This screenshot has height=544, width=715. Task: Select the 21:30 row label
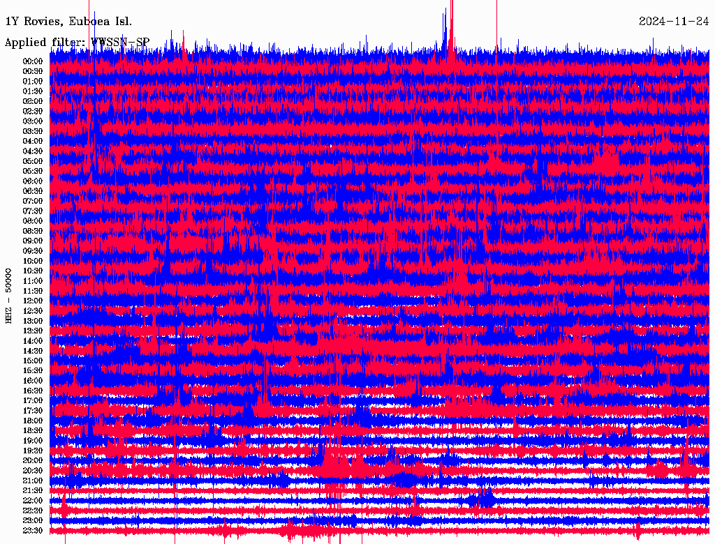33,491
